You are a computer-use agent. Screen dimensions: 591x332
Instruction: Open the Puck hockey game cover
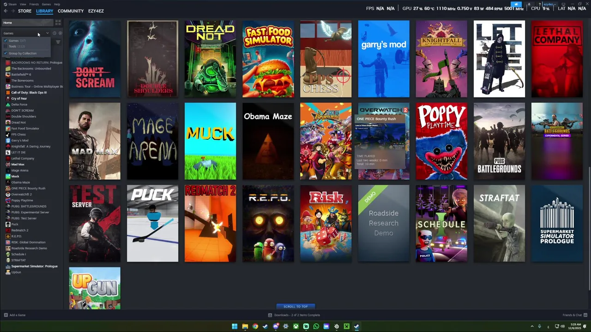coord(152,223)
